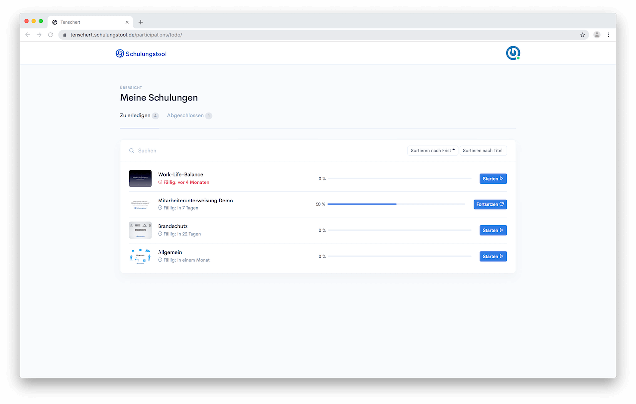Screen dimensions: 636x404
Task: Open a new browser tab
Action: (141, 22)
